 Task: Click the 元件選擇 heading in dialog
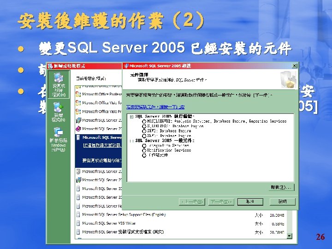139,75
